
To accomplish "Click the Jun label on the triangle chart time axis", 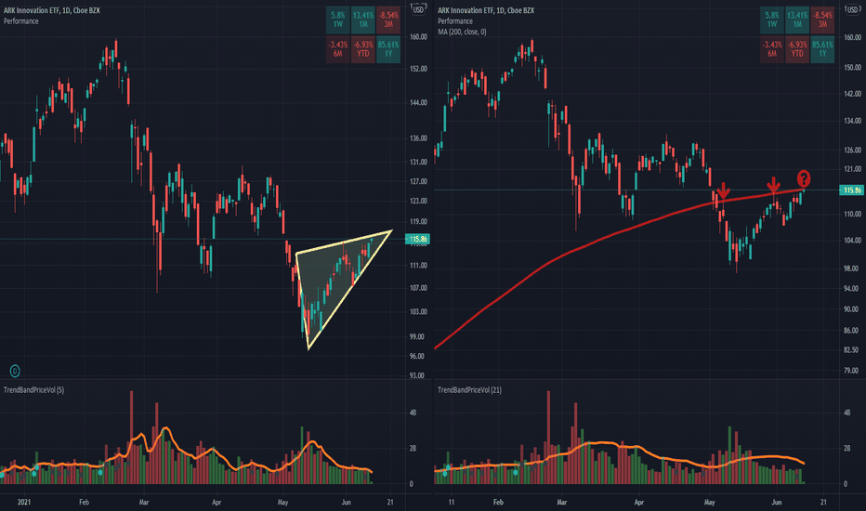I will pos(346,502).
